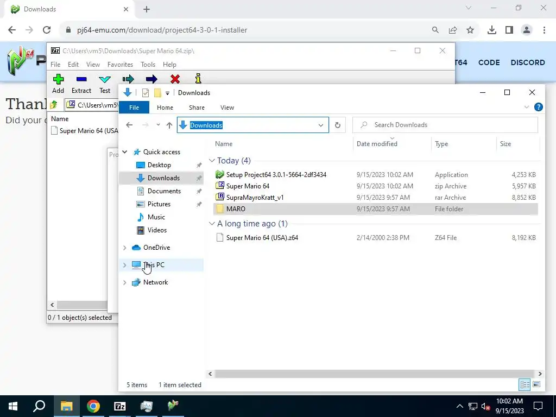Screen dimensions: 556x417
Task: Collapse the Today (4) group
Action: 212,161
